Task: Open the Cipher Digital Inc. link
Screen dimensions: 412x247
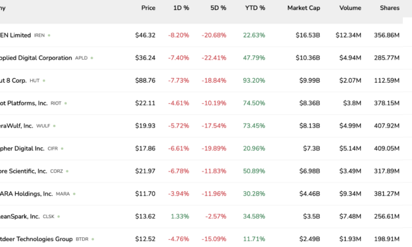Action: point(22,148)
